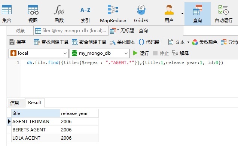Image resolution: width=238 pixels, height=146 pixels.
Task: Click the 2006 cell for BERETS AGENT
Action: 79,130
